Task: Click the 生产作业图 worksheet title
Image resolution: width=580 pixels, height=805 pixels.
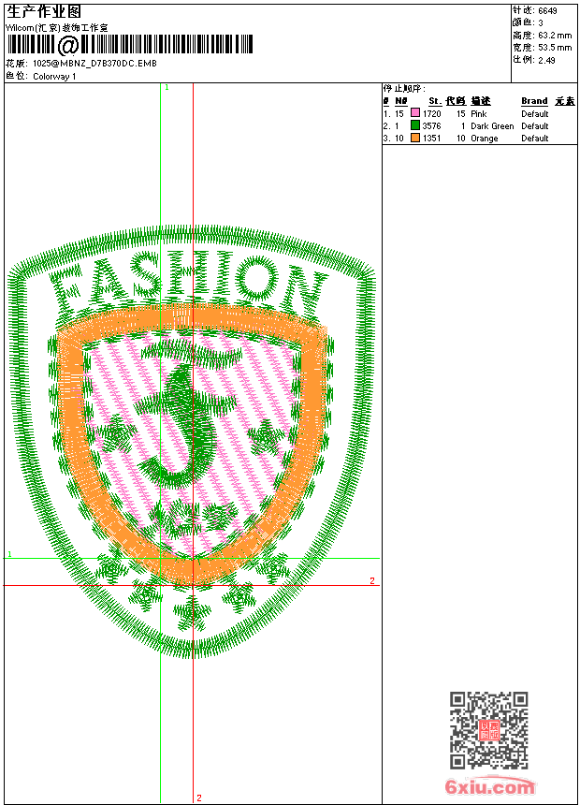Action: [44, 10]
